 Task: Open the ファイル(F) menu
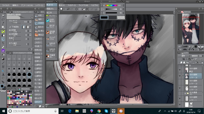click(x=6, y=5)
